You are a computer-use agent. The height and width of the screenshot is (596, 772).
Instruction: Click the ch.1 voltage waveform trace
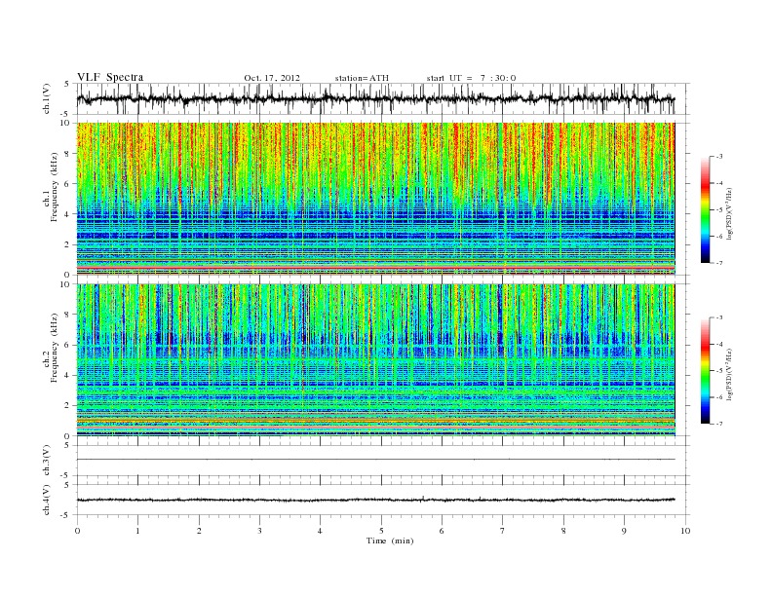coord(375,98)
